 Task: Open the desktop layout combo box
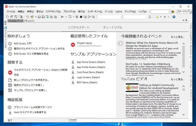tap(160, 12)
